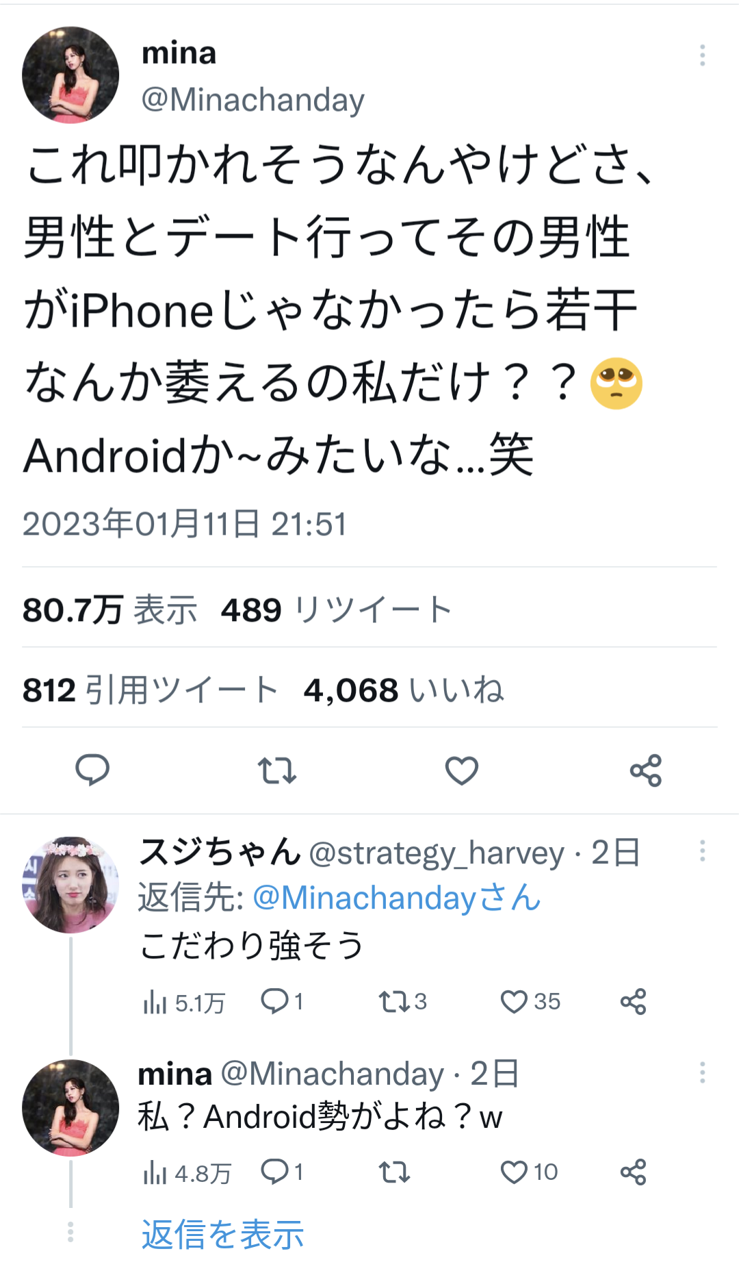The width and height of the screenshot is (739, 1273).
Task: Open more options on スジちゃん's reply
Action: tap(702, 850)
